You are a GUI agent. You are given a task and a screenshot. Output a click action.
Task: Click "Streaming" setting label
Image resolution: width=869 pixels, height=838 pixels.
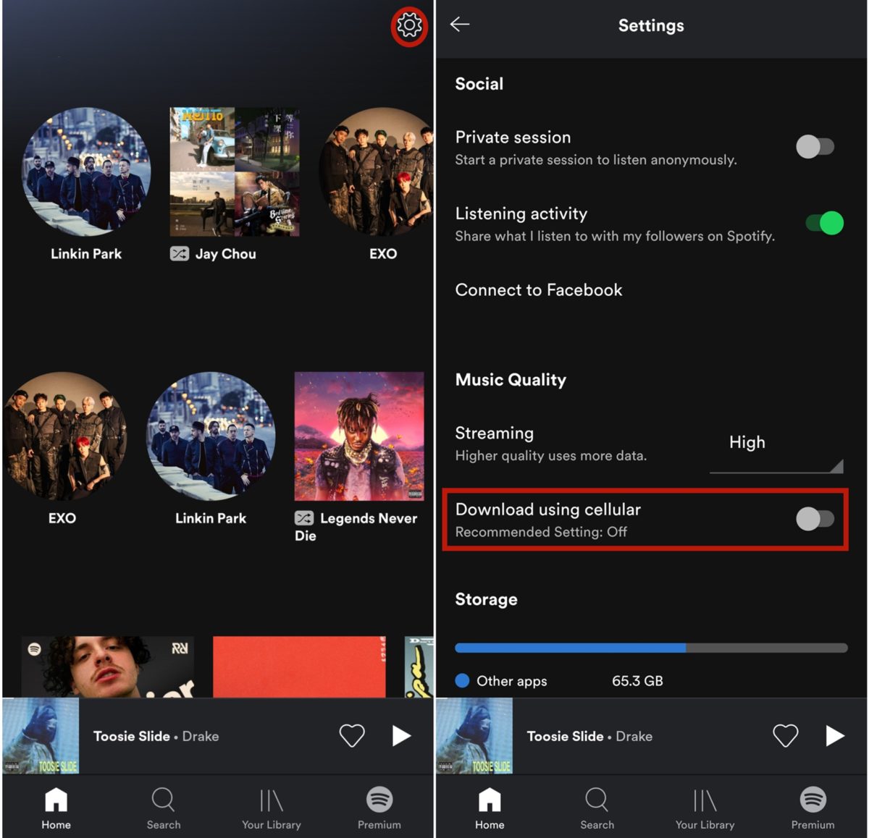(x=495, y=433)
